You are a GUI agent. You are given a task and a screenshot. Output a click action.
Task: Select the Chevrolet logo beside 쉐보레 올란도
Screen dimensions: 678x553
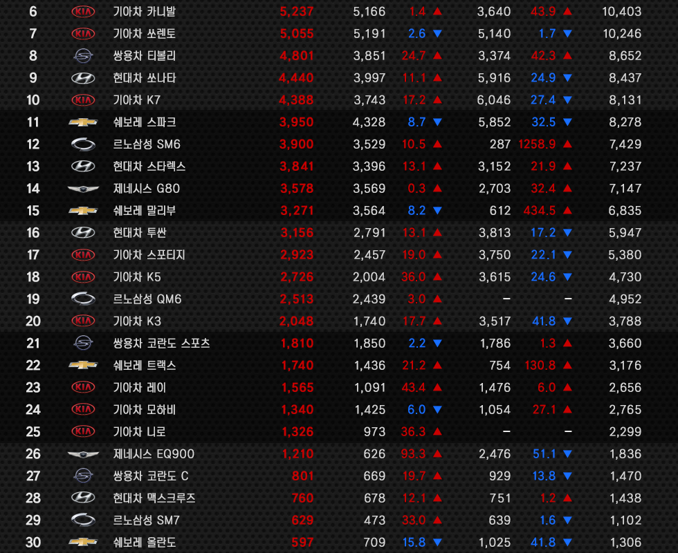83,543
